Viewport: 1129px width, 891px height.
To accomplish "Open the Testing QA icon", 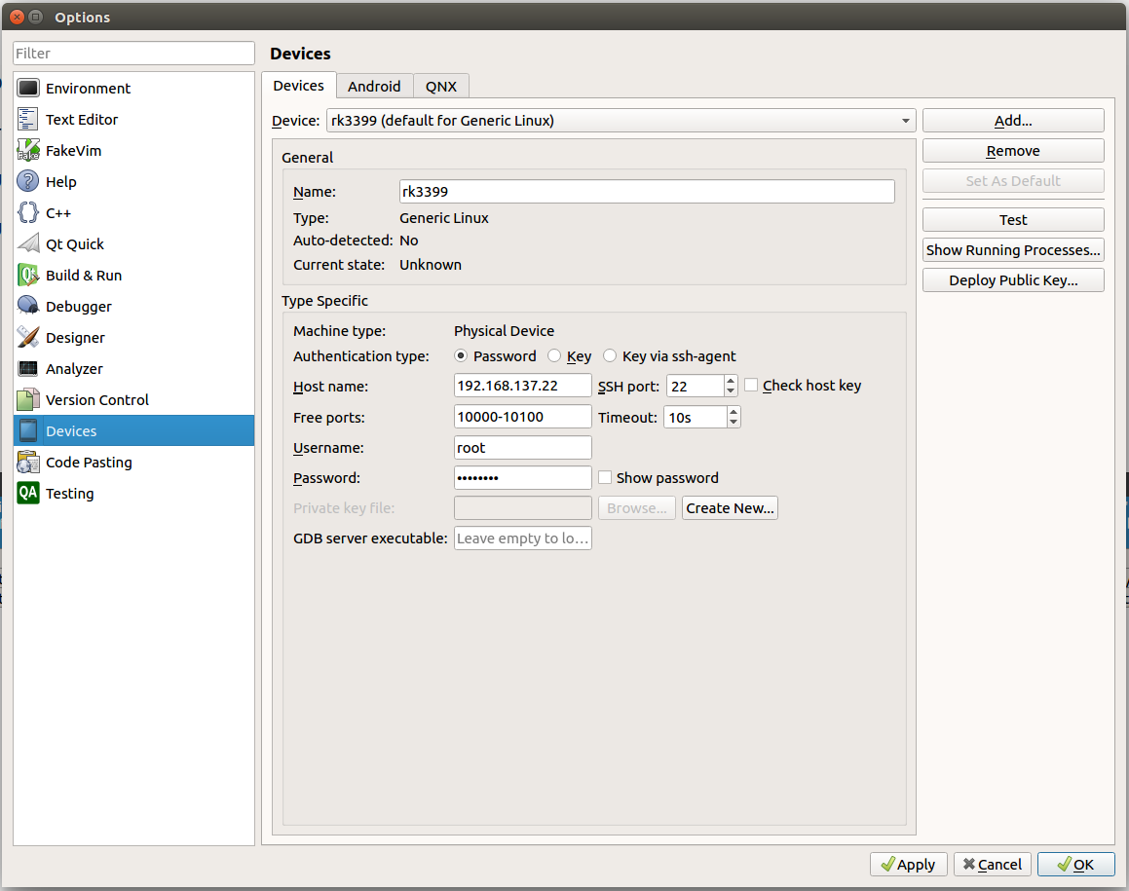I will point(28,494).
